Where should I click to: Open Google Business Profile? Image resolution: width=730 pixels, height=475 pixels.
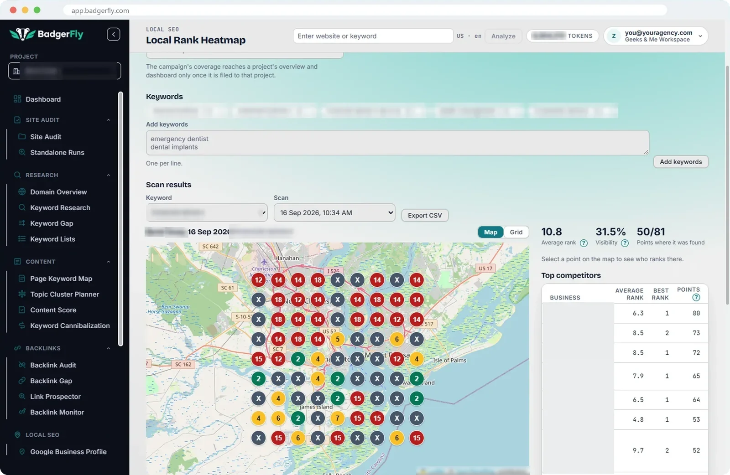(x=68, y=452)
